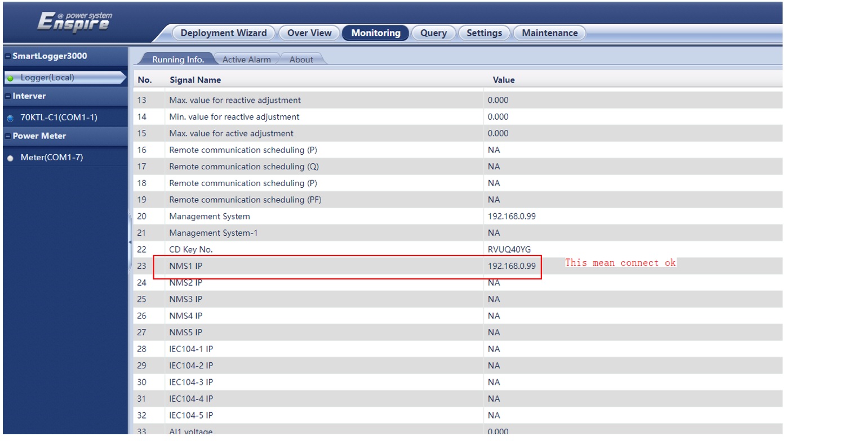The width and height of the screenshot is (853, 441).
Task: Click the Value column header
Action: pyautogui.click(x=504, y=80)
